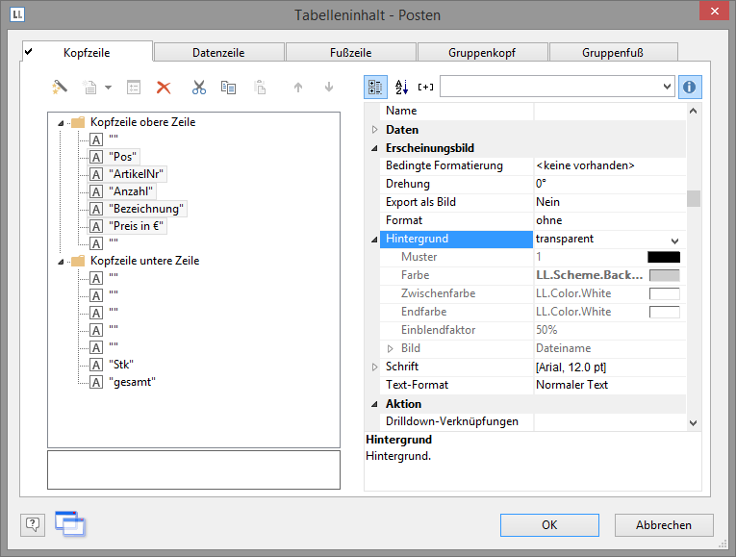The image size is (736, 557).
Task: Click the scissors cut icon
Action: point(198,88)
